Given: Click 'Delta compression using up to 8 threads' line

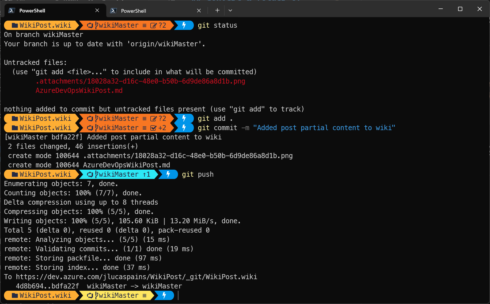Looking at the screenshot, I should pos(81,202).
